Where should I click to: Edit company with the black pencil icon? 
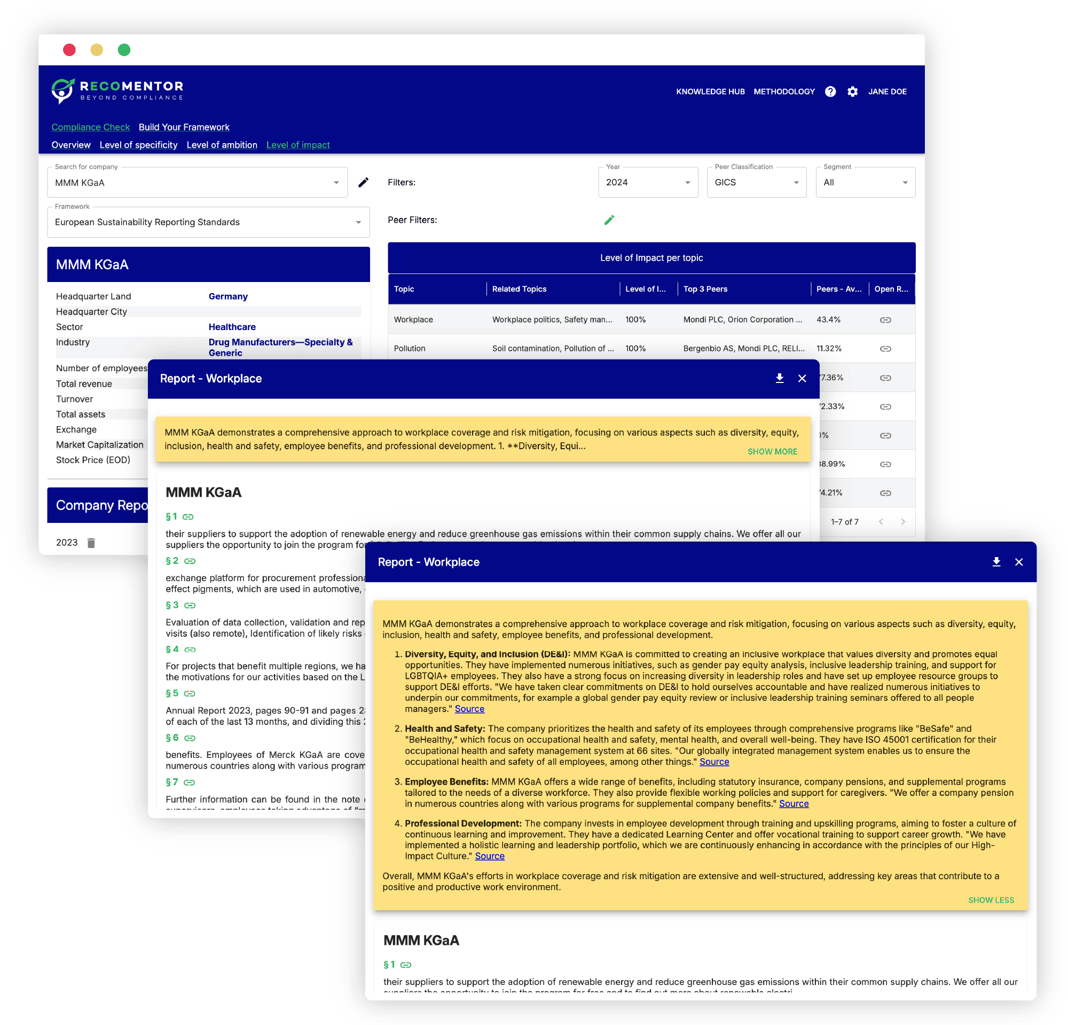point(364,182)
